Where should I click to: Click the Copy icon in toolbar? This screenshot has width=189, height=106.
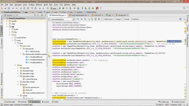24,8
